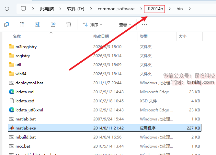Select the lcdata_utf8.xml file name
This screenshot has height=155, width=216.
[x=29, y=110]
